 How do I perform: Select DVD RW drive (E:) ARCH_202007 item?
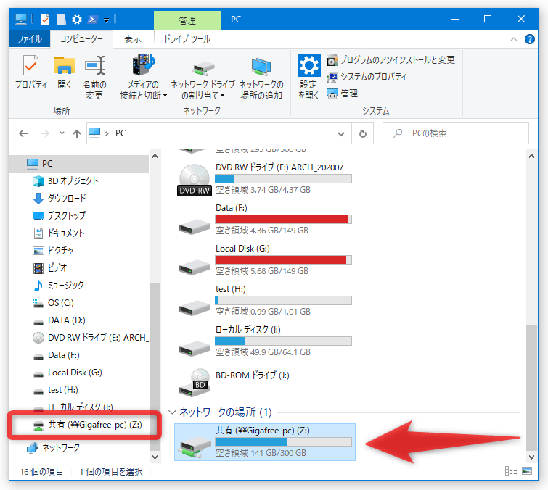click(264, 179)
